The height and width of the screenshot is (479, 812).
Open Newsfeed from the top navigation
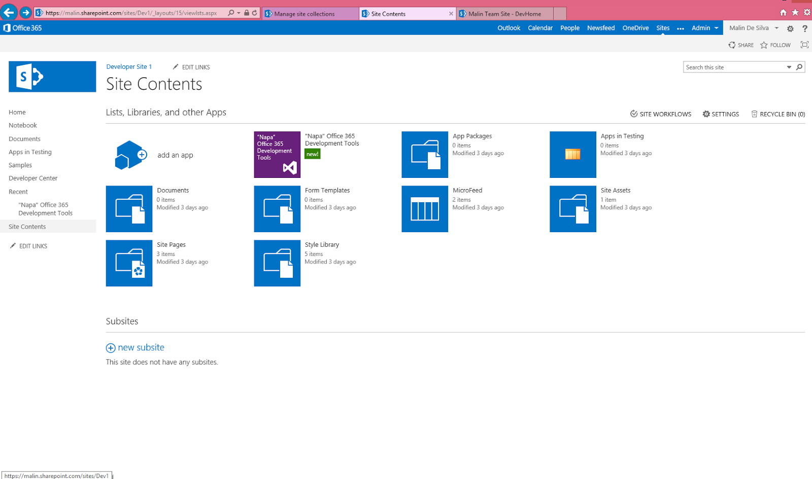(x=601, y=28)
